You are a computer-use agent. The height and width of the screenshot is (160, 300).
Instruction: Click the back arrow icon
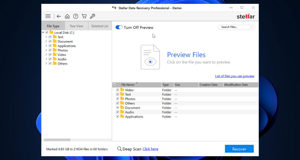click(59, 16)
